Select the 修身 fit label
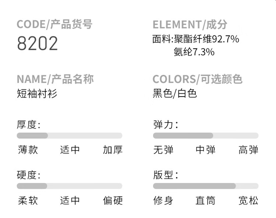This screenshot has width=276, height=218. tap(163, 201)
